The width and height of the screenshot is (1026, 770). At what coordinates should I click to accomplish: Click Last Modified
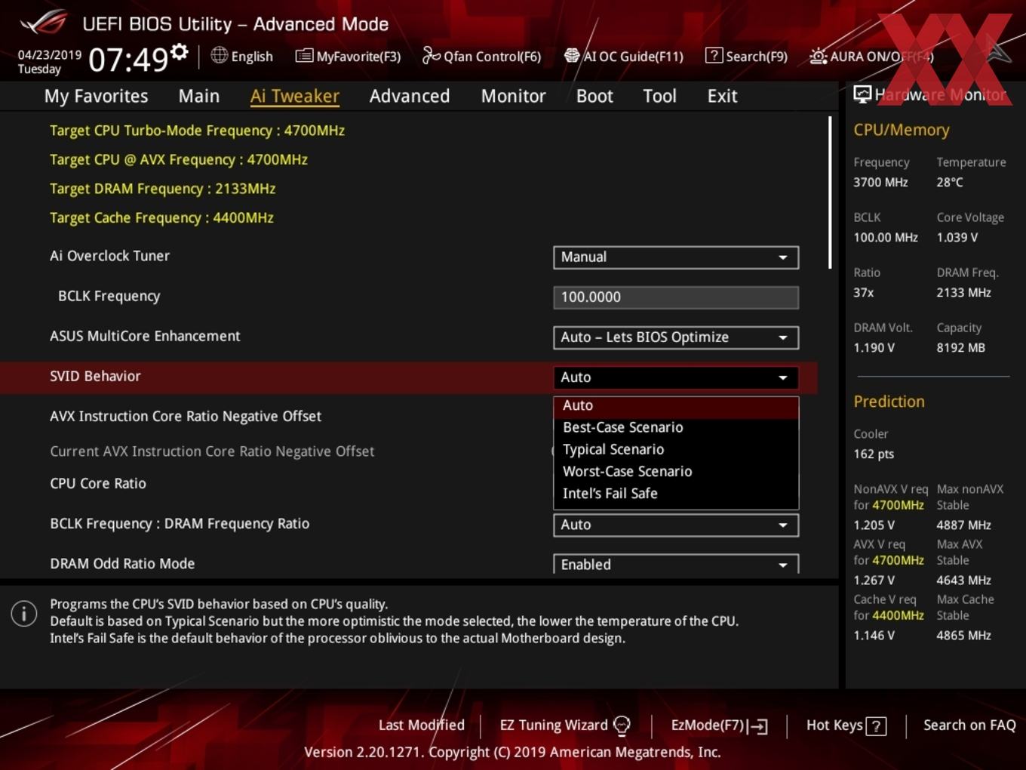pos(421,725)
